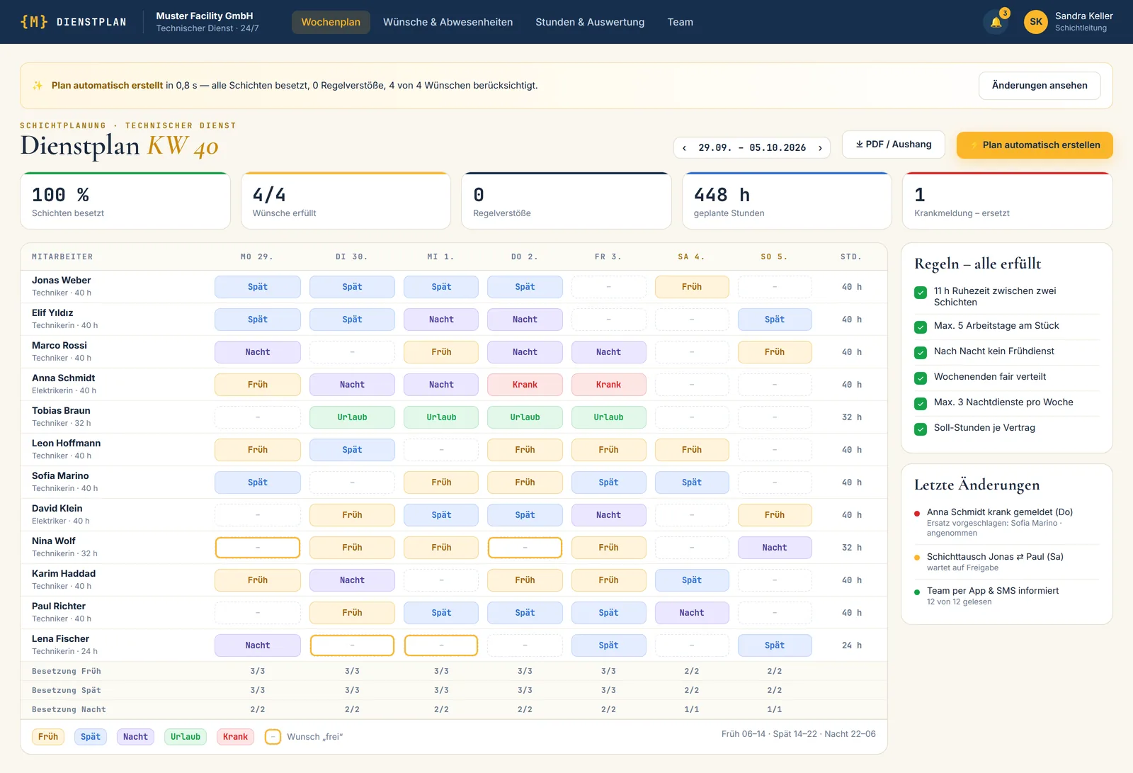Go to the previous week

click(684, 148)
